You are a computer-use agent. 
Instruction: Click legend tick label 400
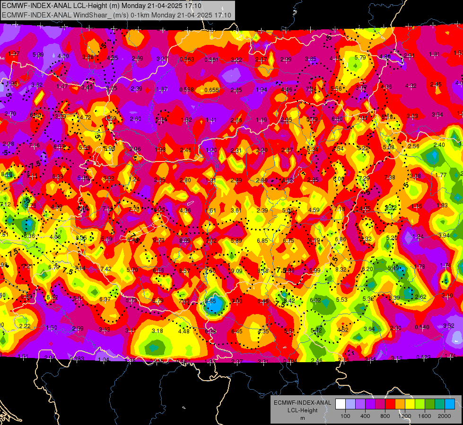click(365, 416)
